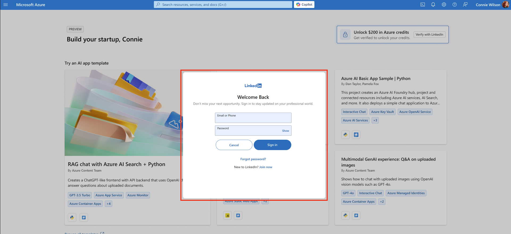Viewport: 511px width, 234px height.
Task: Click Azure Container Apps tag on Multimodal card
Action: click(x=359, y=202)
